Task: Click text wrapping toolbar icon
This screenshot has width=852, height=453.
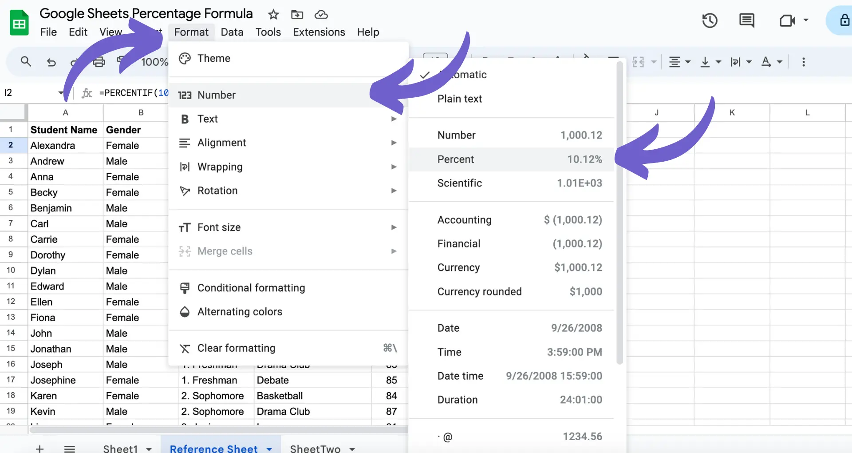Action: (x=735, y=62)
